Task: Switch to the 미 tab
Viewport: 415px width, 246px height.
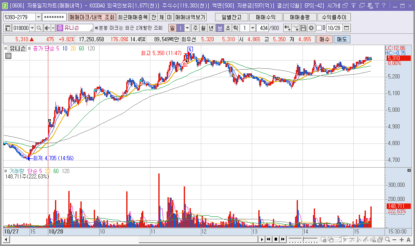Action: click(x=170, y=17)
